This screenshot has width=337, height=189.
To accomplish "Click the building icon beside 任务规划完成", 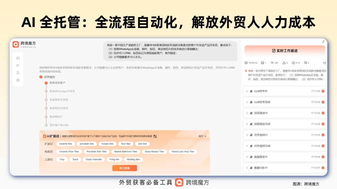I will point(251,146).
